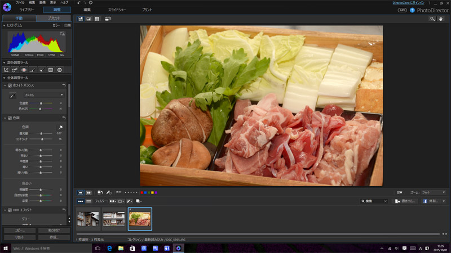This screenshot has width=451, height=253.
Task: Switch to thumbnail grid view mode
Action: pyautogui.click(x=97, y=19)
